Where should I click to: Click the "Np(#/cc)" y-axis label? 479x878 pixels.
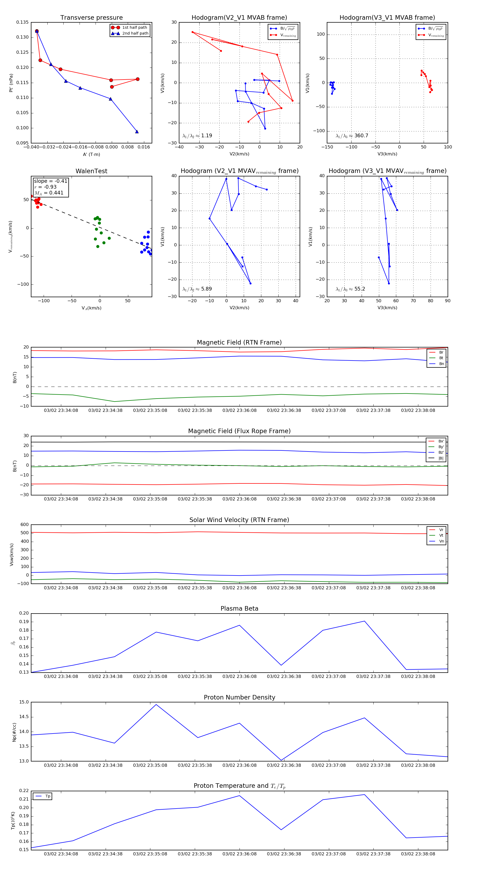tap(14, 732)
